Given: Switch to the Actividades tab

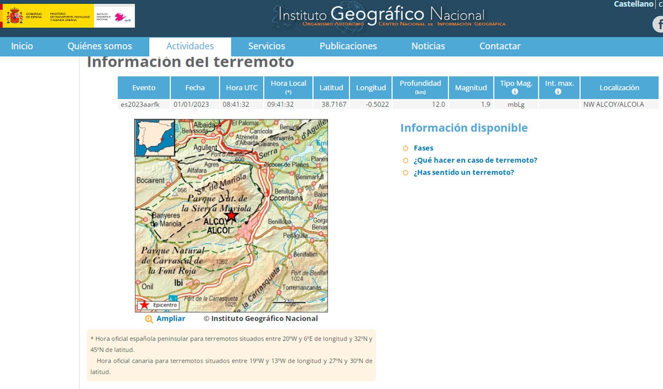Looking at the screenshot, I should click(x=190, y=46).
